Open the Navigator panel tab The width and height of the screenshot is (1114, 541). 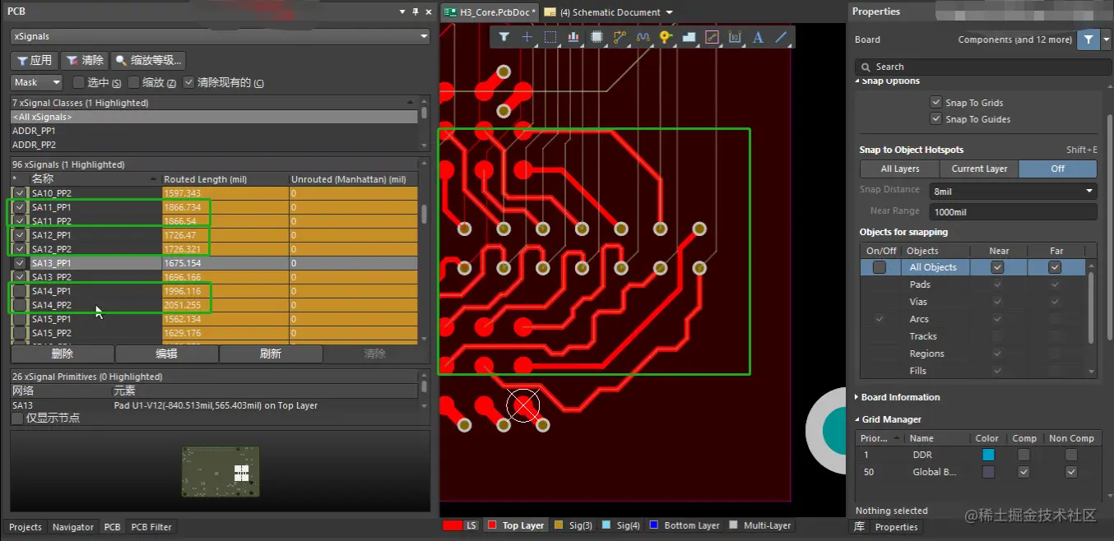[x=73, y=527]
